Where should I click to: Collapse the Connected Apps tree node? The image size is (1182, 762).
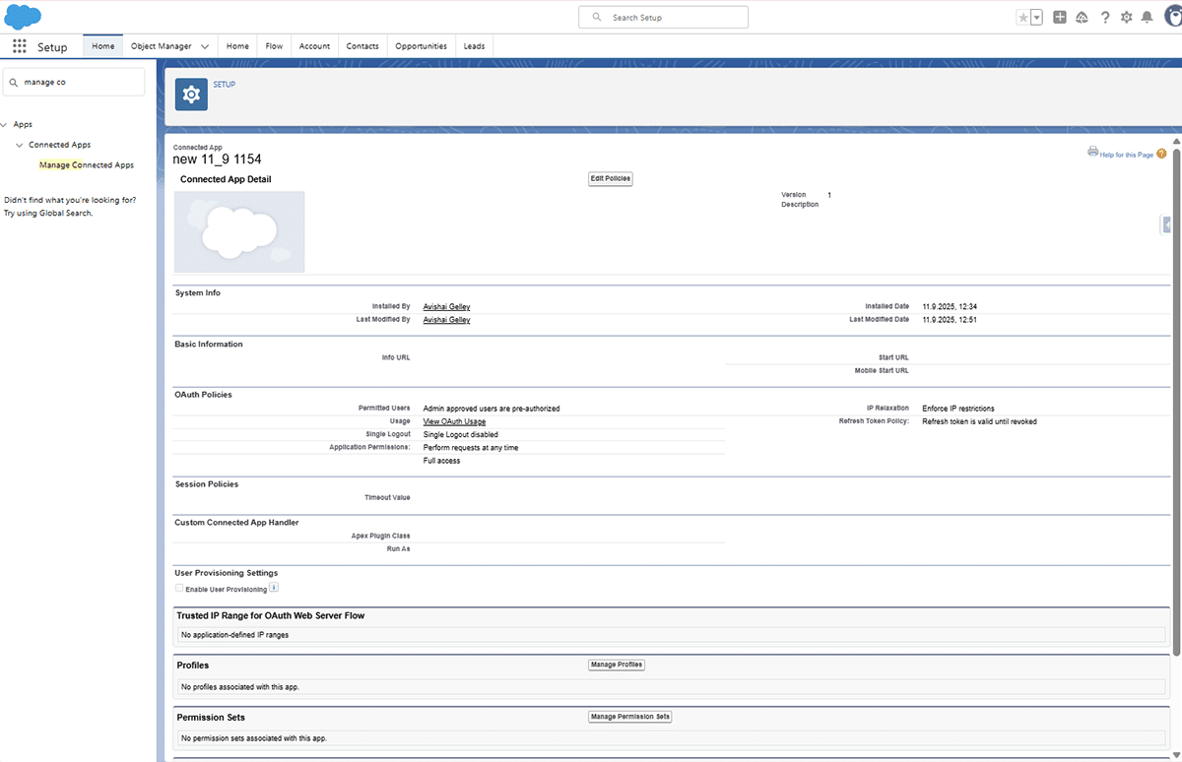pyautogui.click(x=20, y=145)
